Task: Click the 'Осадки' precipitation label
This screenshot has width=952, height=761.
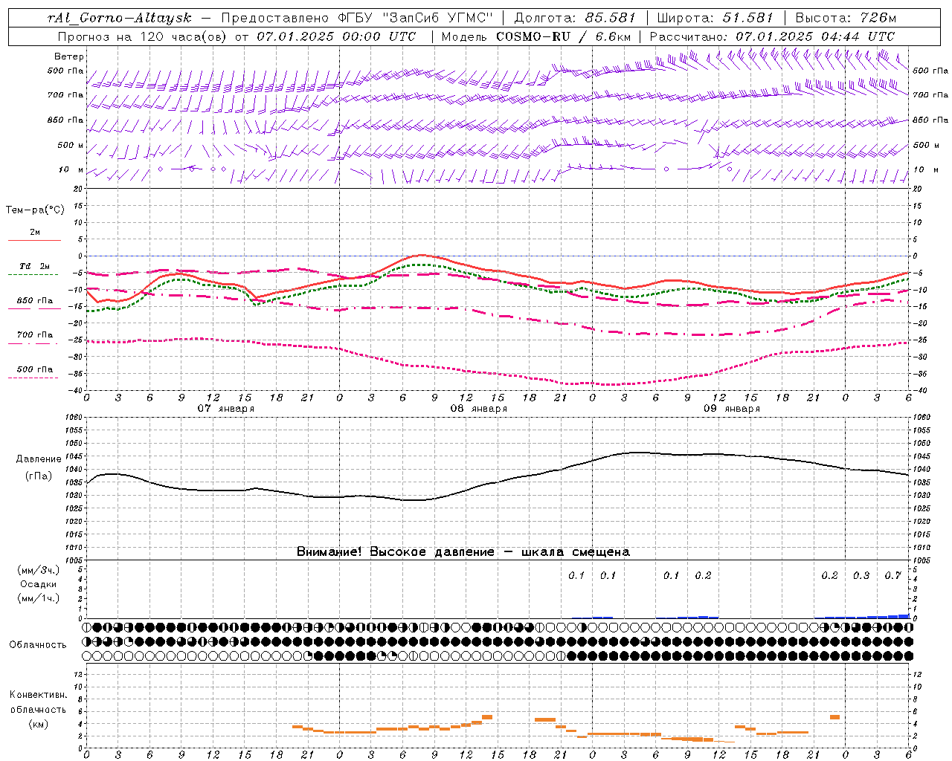Action: [x=39, y=584]
